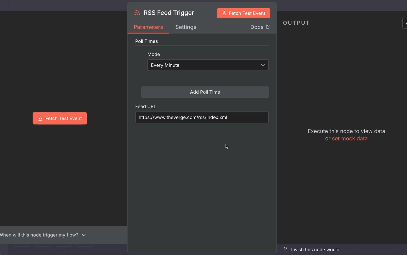Click the chevron arrow on the Mode selector
Viewport: 407px width, 255px height.
pyautogui.click(x=263, y=65)
